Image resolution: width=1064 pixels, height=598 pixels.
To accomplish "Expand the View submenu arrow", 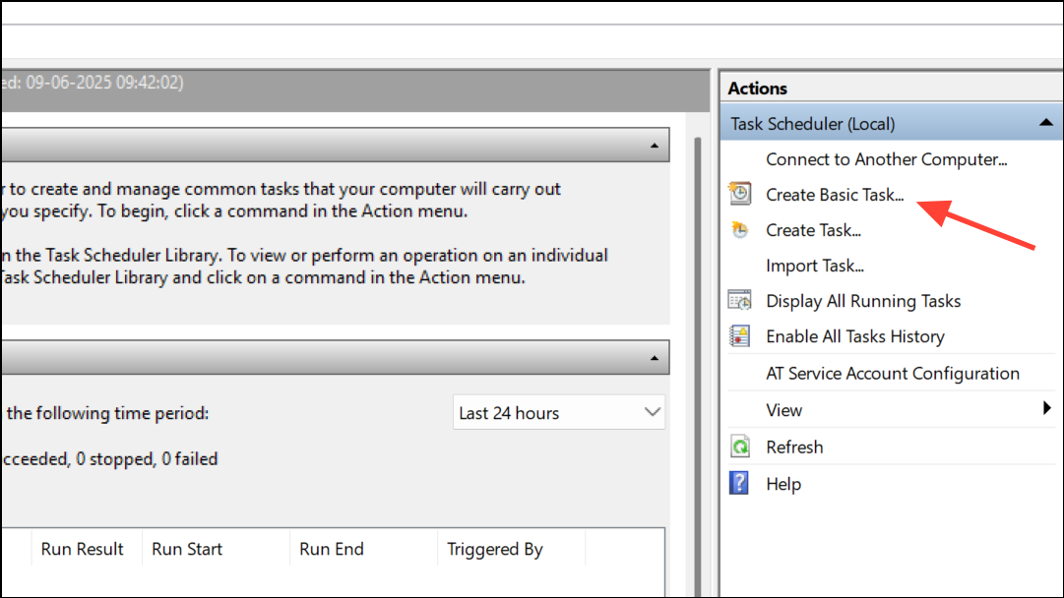I will 1047,408.
